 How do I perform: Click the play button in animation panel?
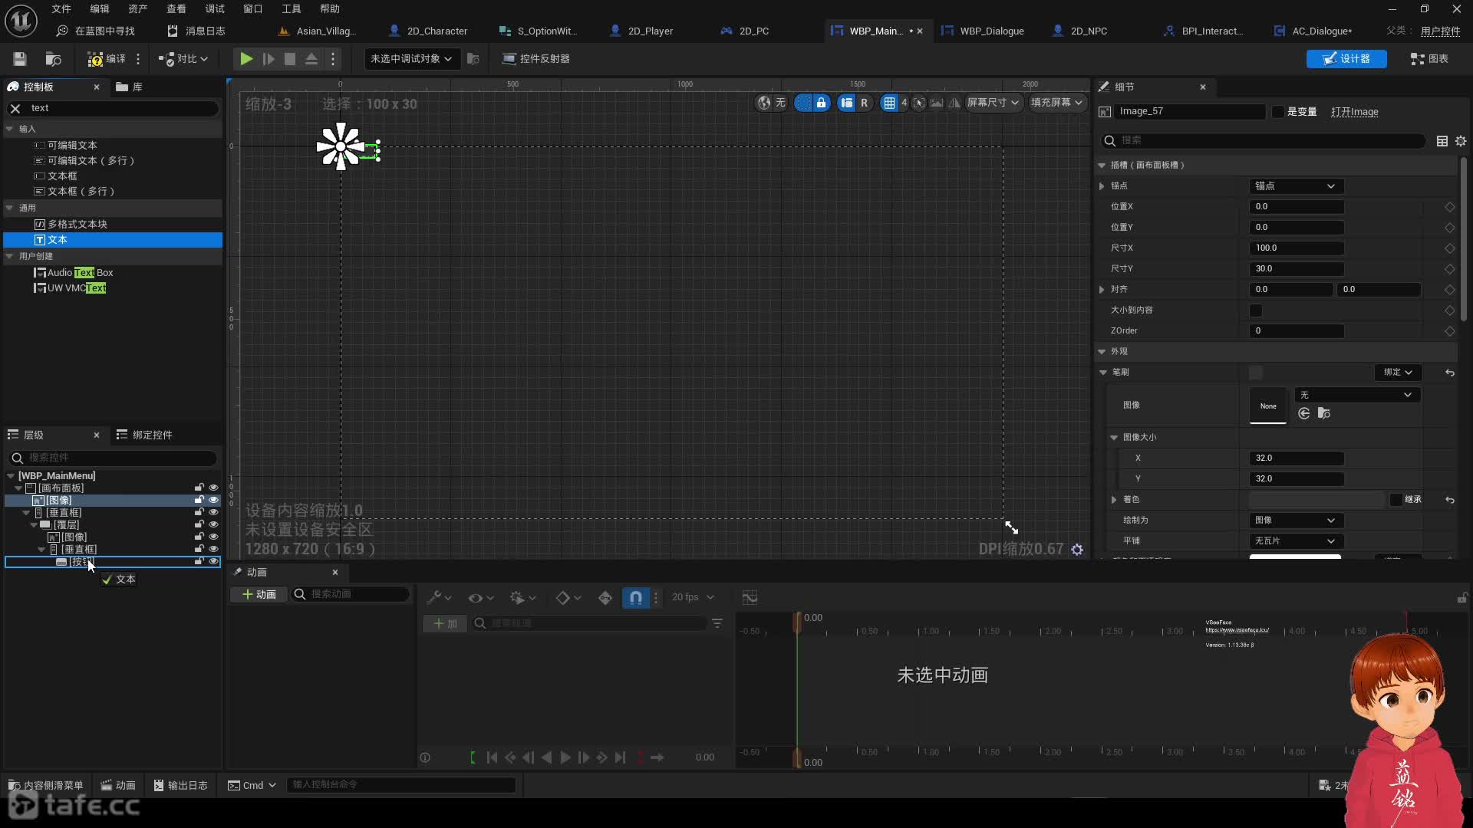click(565, 757)
